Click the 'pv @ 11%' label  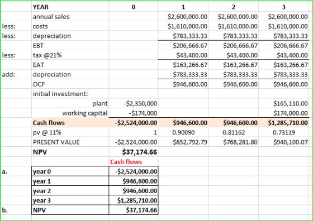coord(47,132)
